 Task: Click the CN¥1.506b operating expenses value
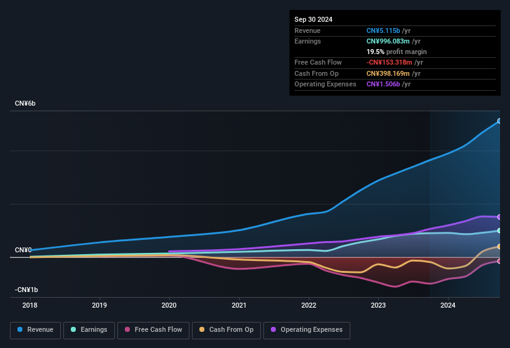click(383, 85)
